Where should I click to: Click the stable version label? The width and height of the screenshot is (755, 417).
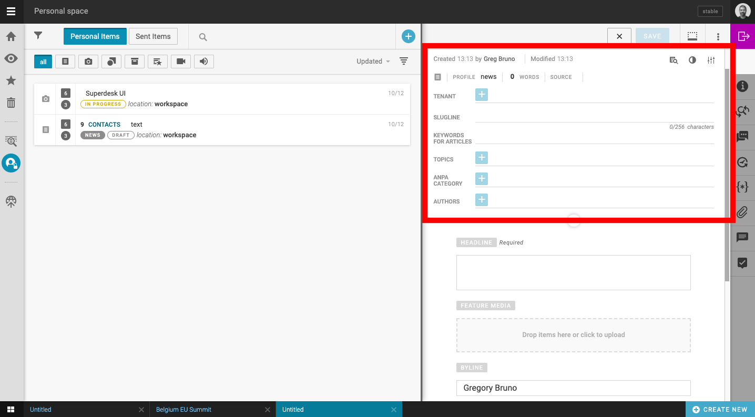click(710, 11)
